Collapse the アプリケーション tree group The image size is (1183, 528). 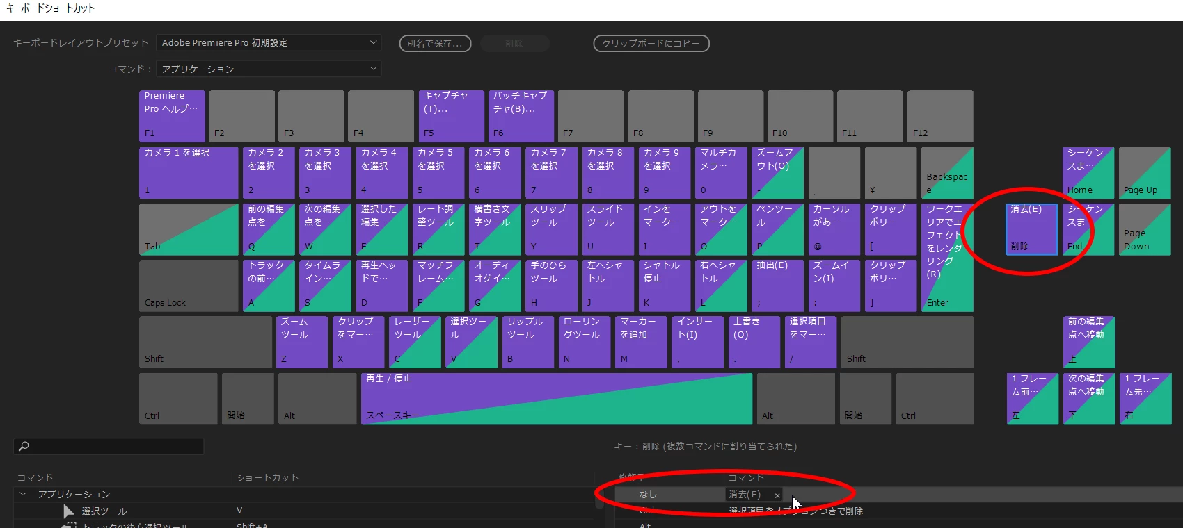[23, 494]
